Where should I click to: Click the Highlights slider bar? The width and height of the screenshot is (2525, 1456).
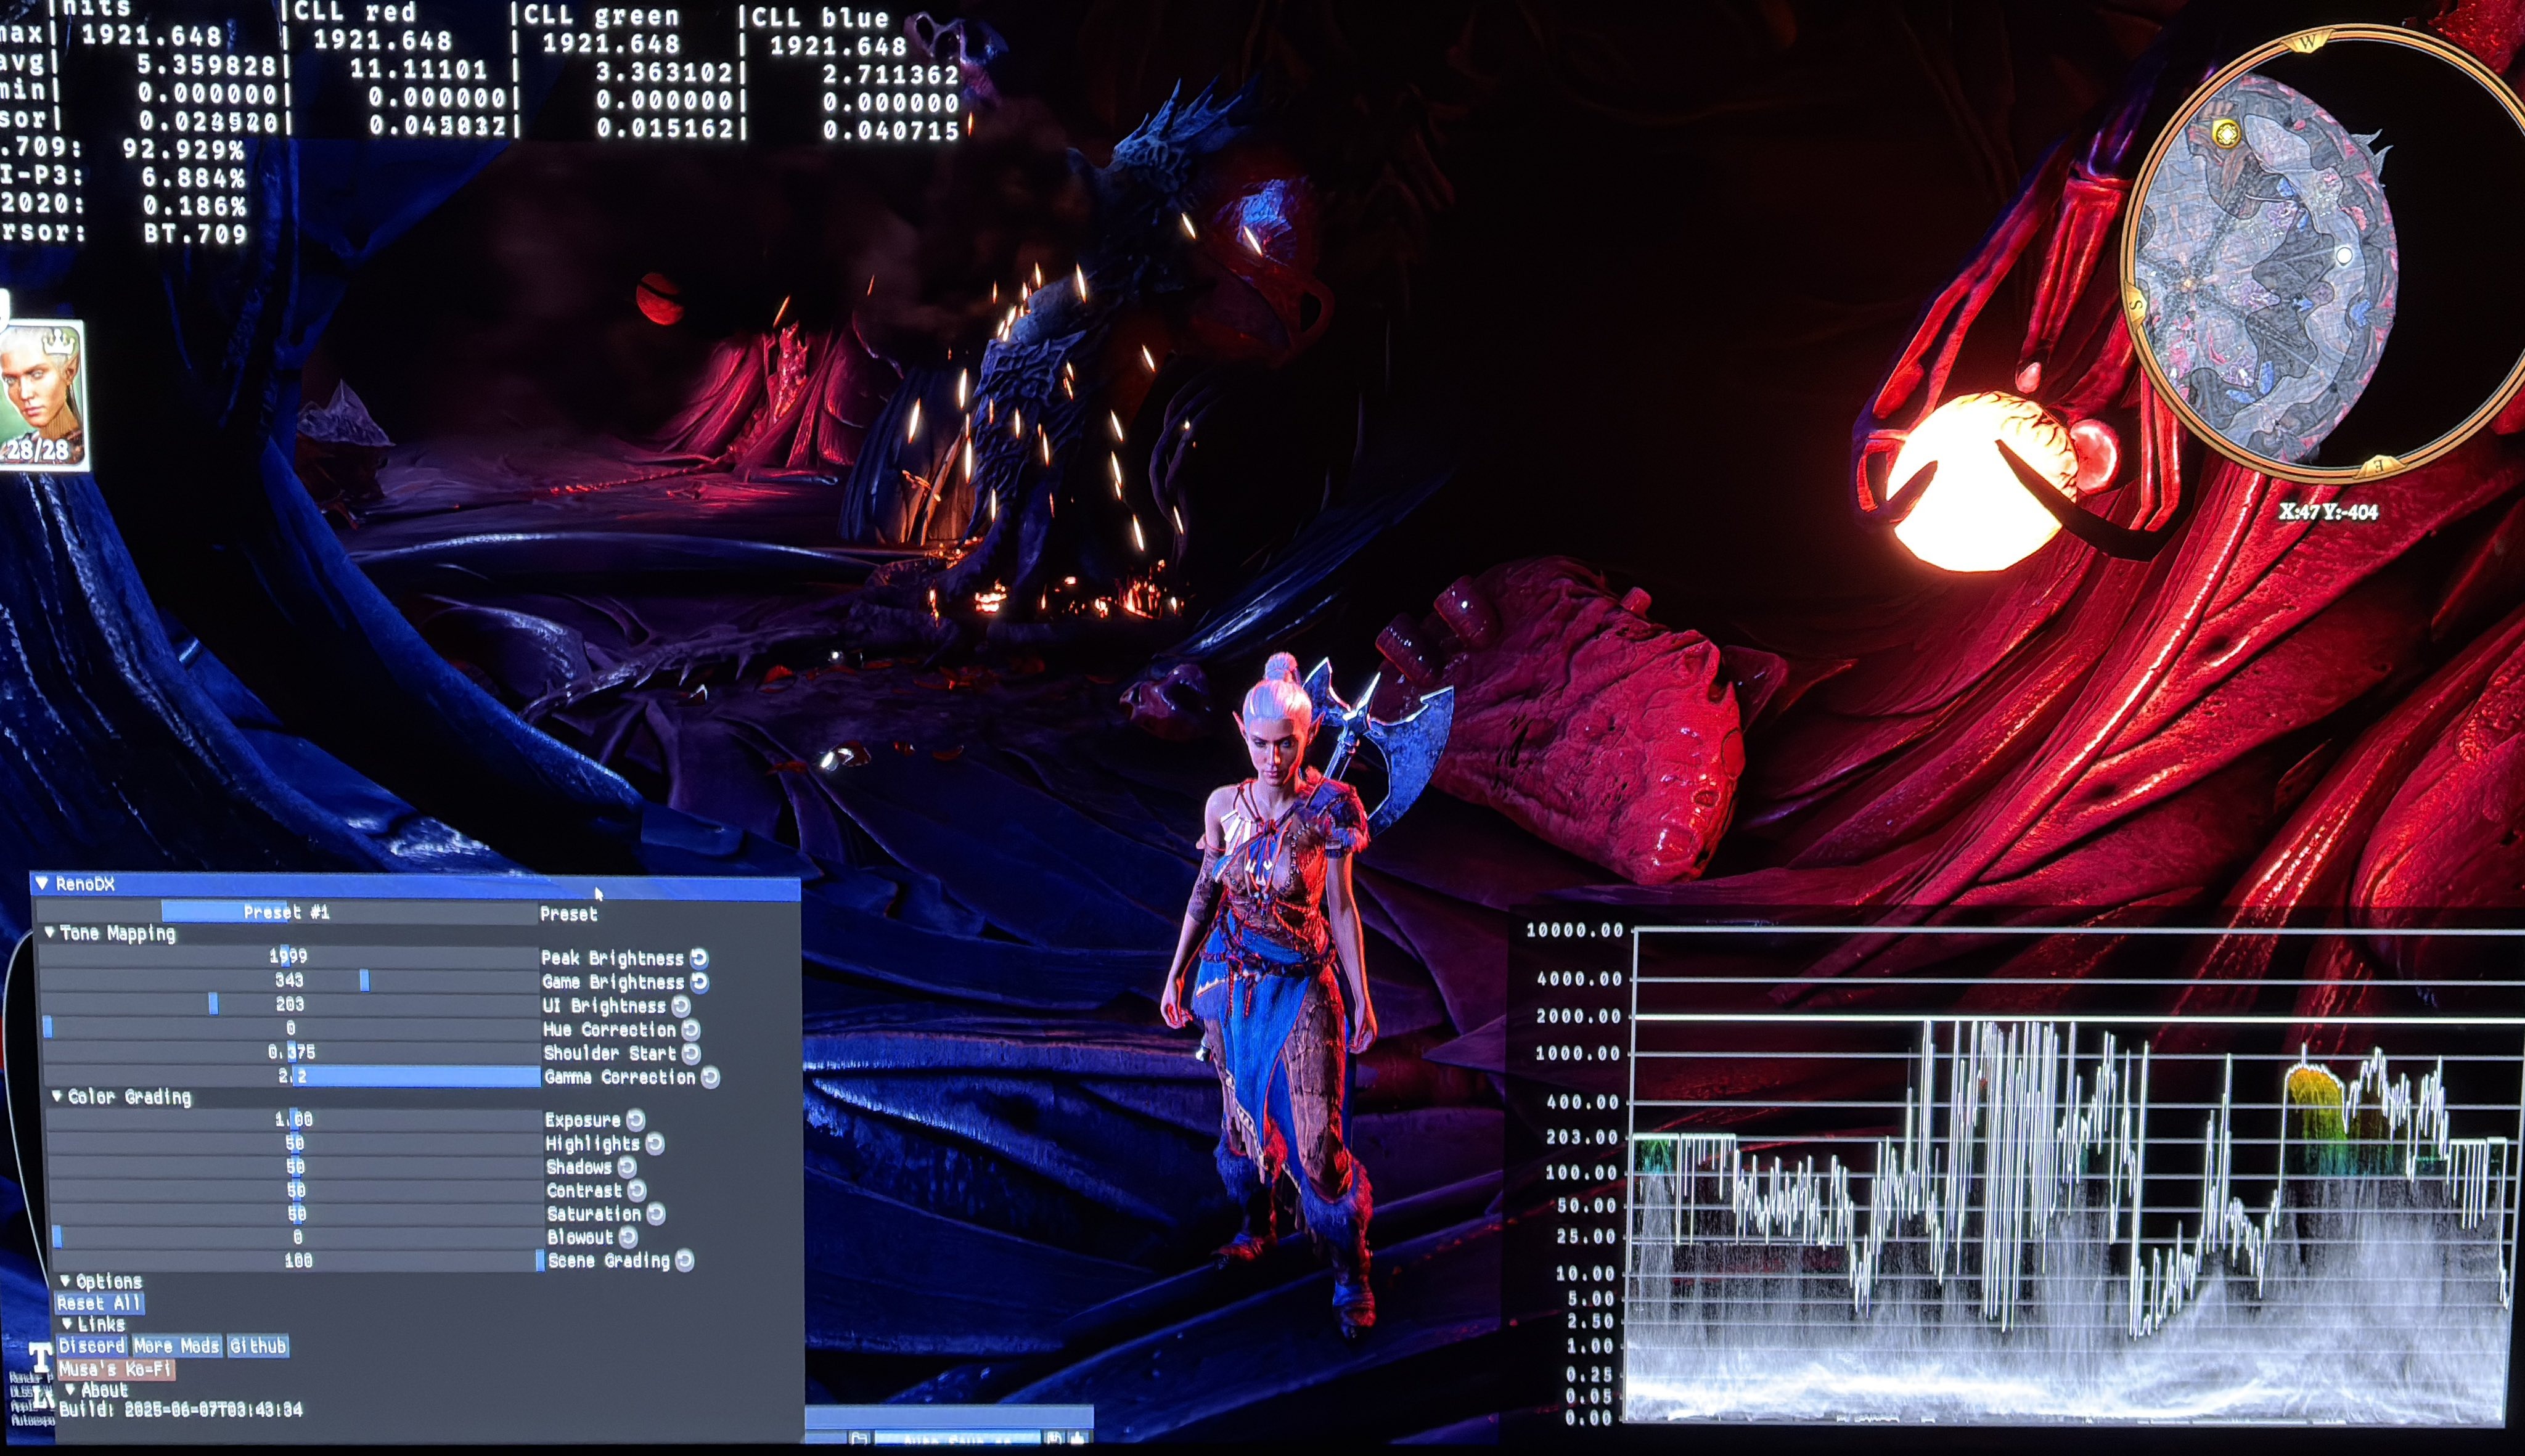pyautogui.click(x=295, y=1143)
